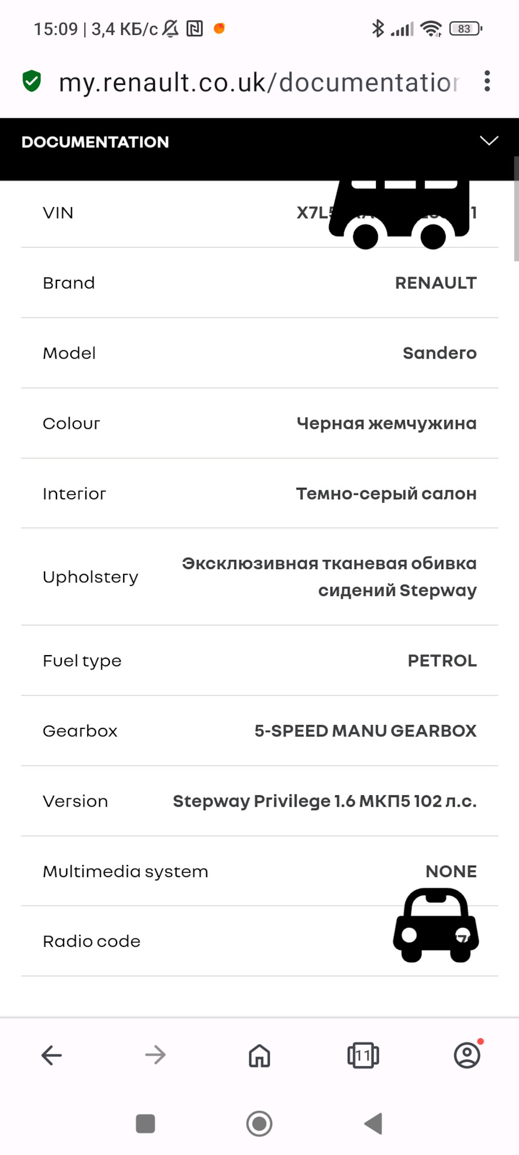Open the browser home page icon

[x=259, y=1055]
